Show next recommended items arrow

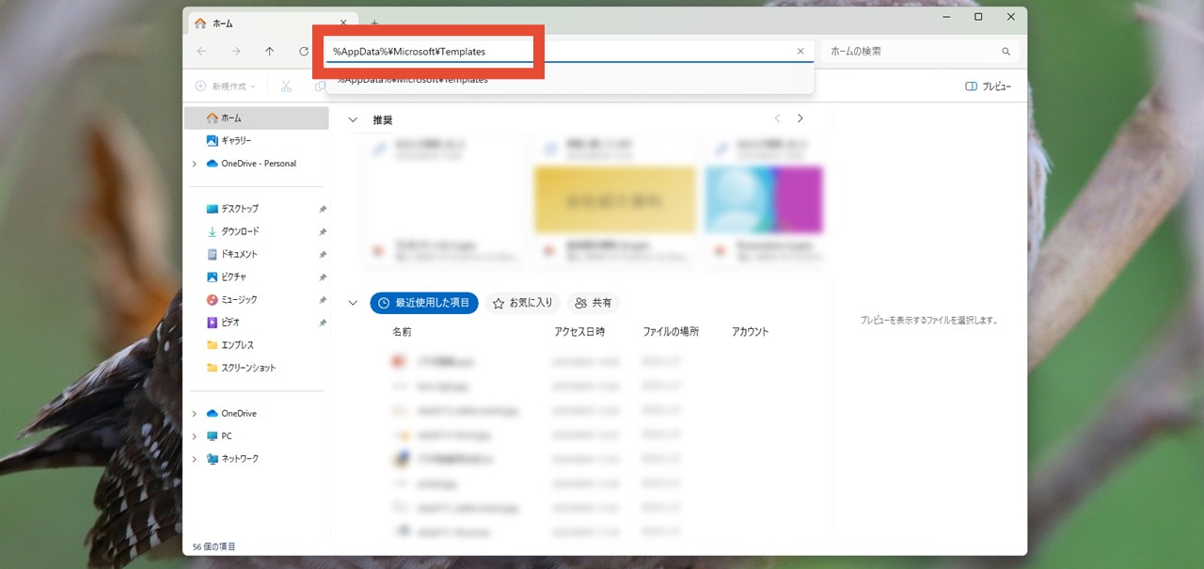[x=800, y=119]
